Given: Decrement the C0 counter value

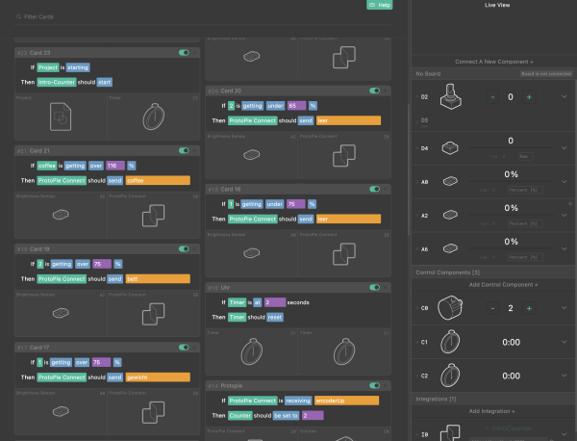Looking at the screenshot, I should 492,308.
